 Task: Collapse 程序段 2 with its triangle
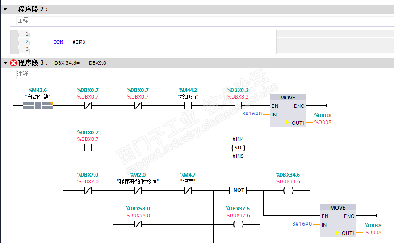tap(5, 9)
